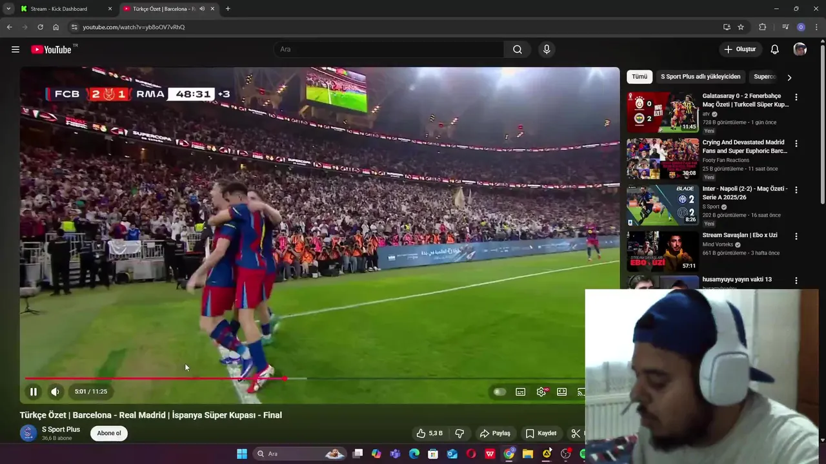Start voice search with the microphone
Viewport: 826px width, 464px height.
[547, 50]
